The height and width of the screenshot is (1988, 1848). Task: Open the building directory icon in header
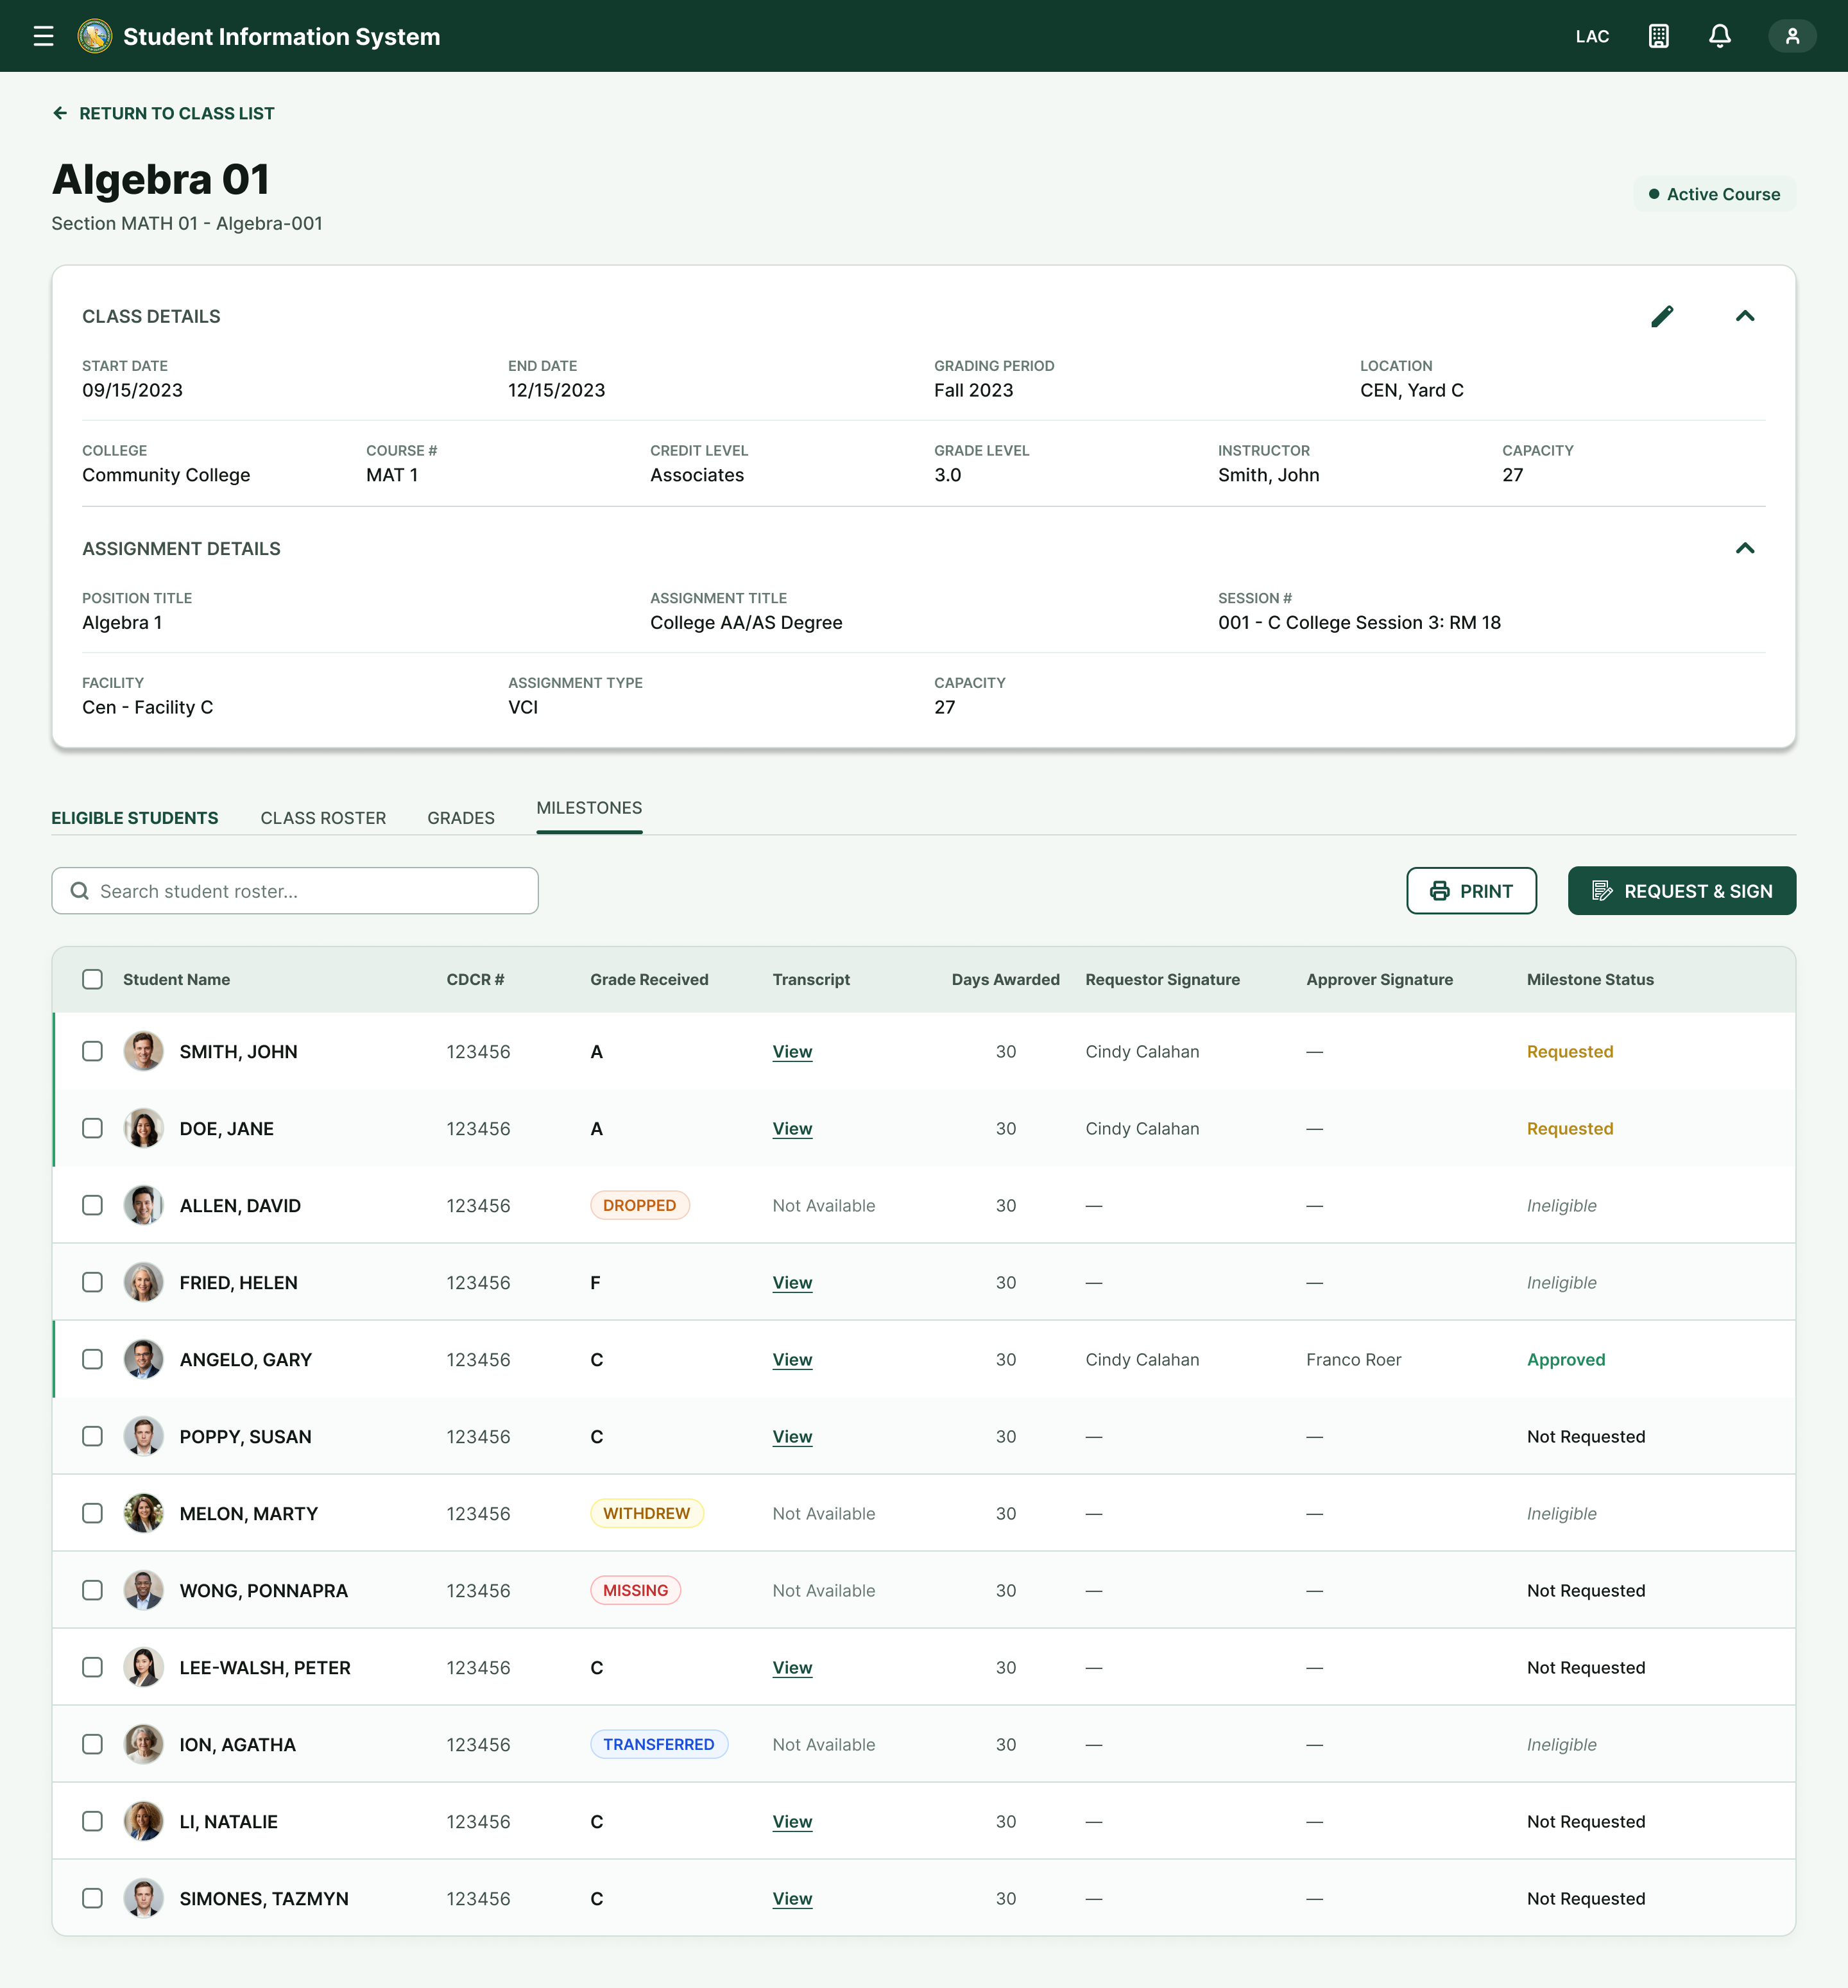pos(1658,36)
